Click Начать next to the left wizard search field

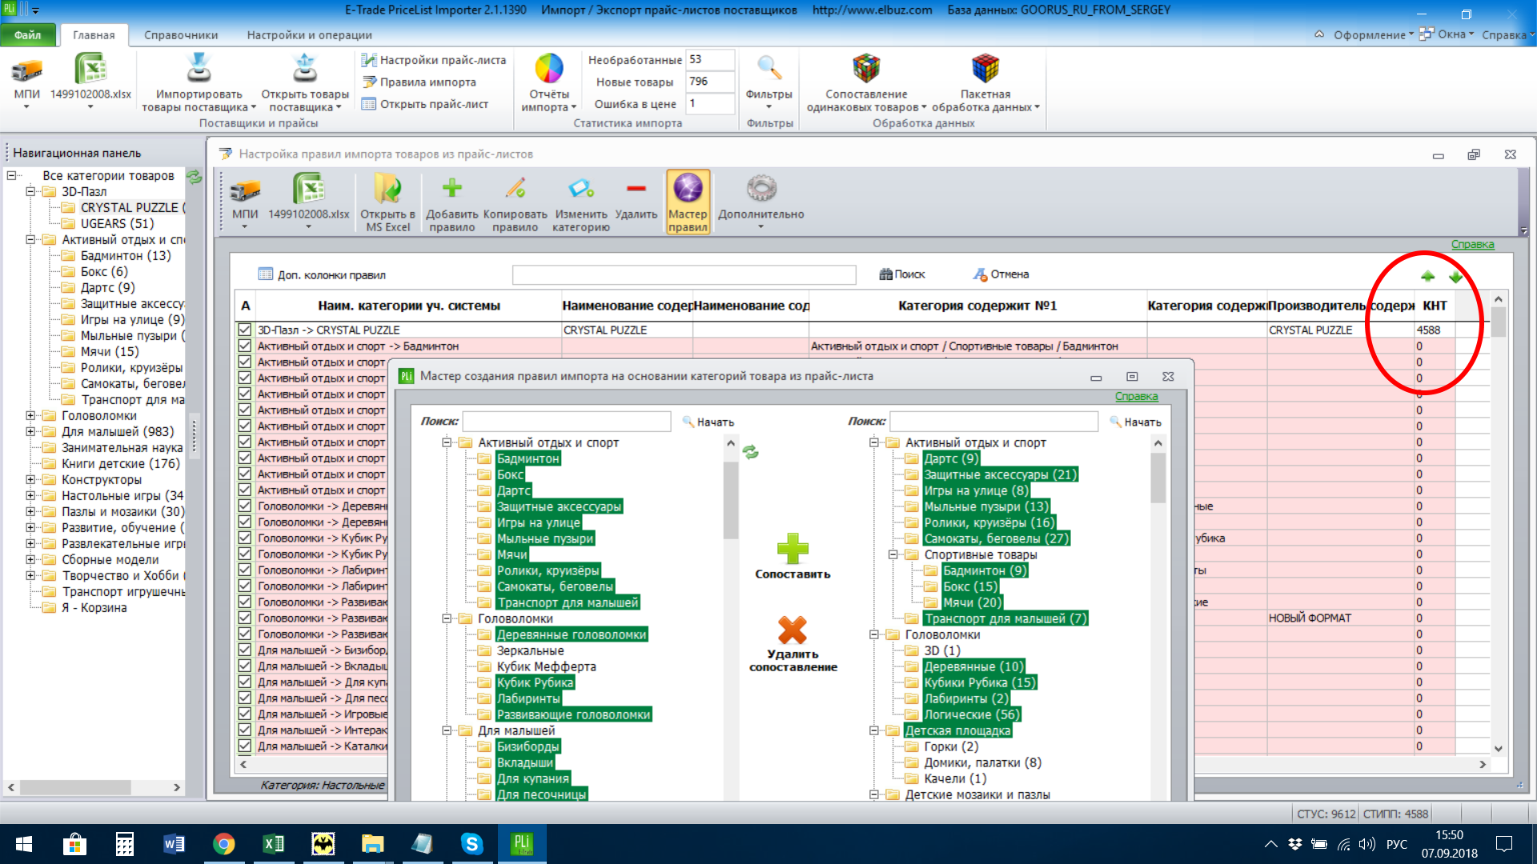(708, 422)
